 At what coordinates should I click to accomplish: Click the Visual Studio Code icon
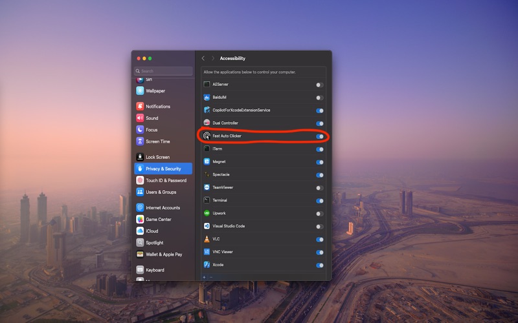(x=207, y=226)
